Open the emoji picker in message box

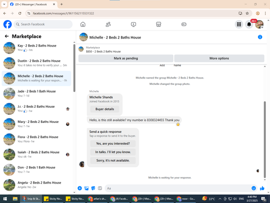click(254, 188)
